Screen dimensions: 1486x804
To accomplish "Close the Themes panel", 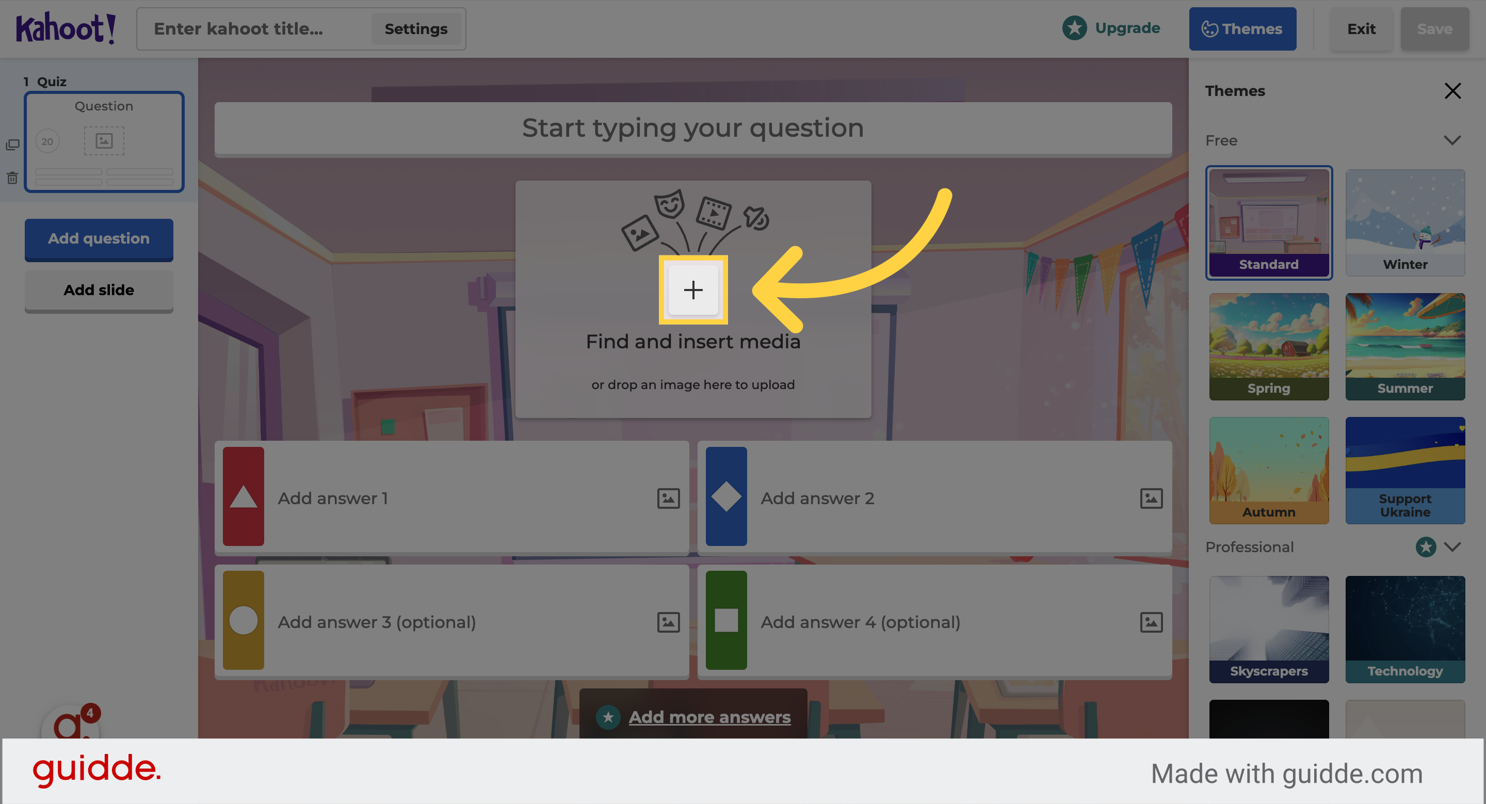I will click(1452, 90).
